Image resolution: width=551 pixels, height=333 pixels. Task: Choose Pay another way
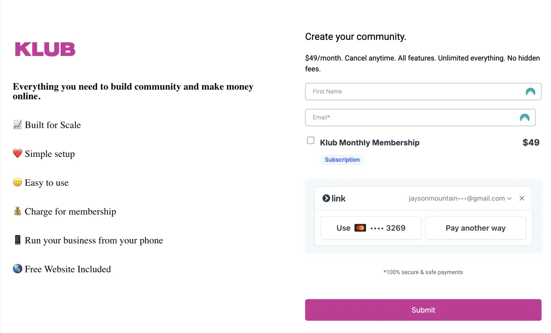[x=476, y=228]
